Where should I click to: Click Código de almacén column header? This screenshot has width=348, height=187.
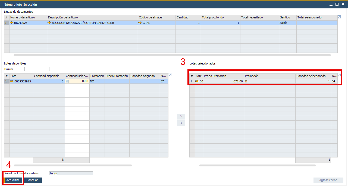click(x=157, y=17)
